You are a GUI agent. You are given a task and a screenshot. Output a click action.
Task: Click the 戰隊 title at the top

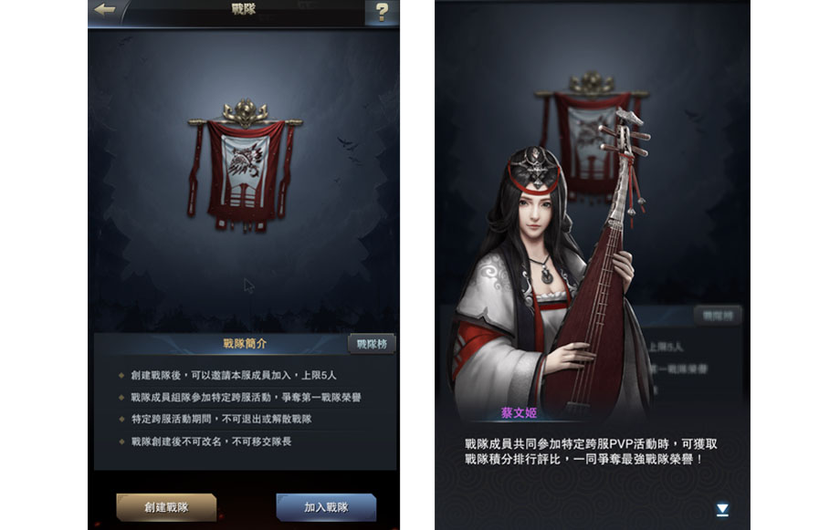pyautogui.click(x=244, y=9)
